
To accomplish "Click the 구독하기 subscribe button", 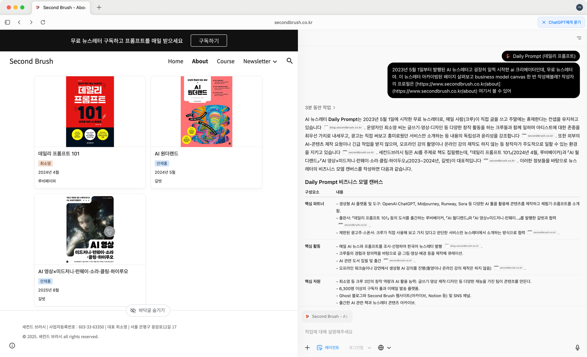I will (x=209, y=41).
